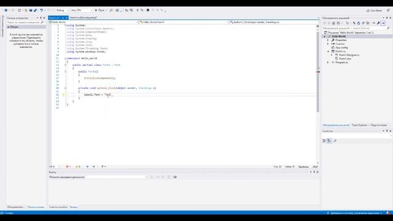Click the next issue arrow below editor
The width and height of the screenshot is (393, 221).
[93, 166]
